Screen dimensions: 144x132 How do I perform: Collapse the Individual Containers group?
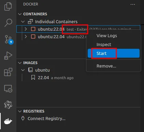[23, 21]
